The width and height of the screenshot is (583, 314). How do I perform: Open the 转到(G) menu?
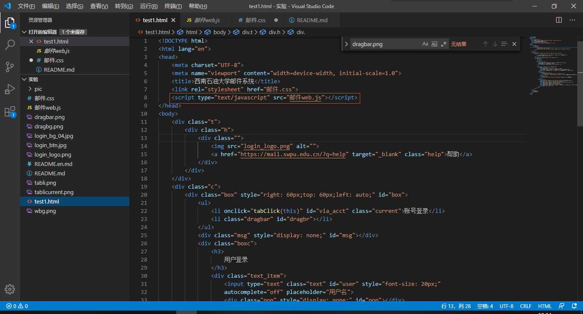(124, 6)
